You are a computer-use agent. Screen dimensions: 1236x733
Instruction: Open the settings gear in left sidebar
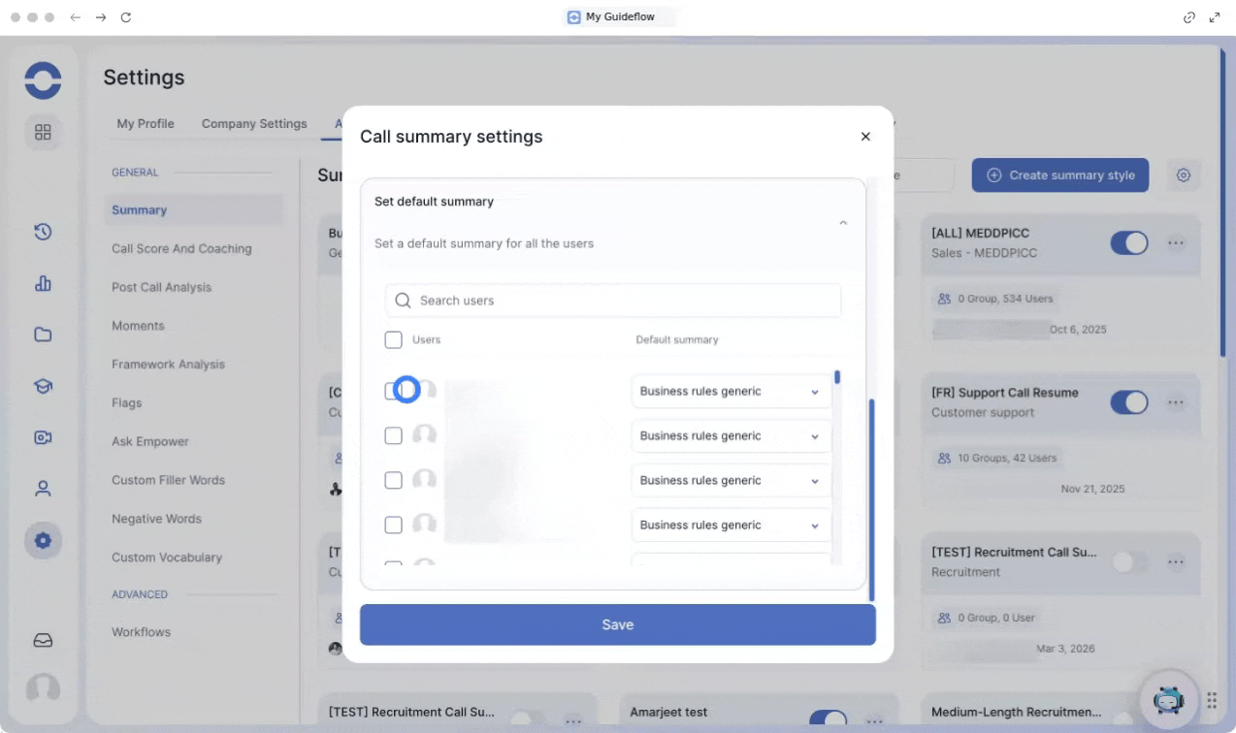43,540
